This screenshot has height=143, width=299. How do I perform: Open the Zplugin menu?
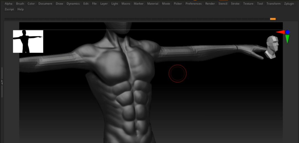point(289,4)
